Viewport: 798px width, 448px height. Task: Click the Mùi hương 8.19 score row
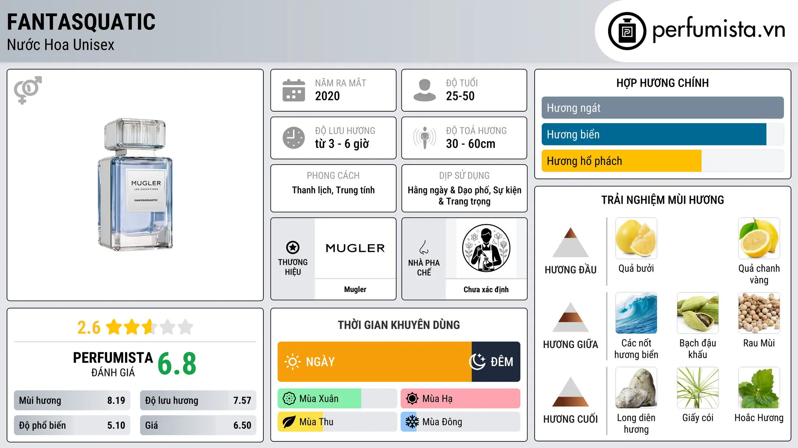[x=72, y=401]
